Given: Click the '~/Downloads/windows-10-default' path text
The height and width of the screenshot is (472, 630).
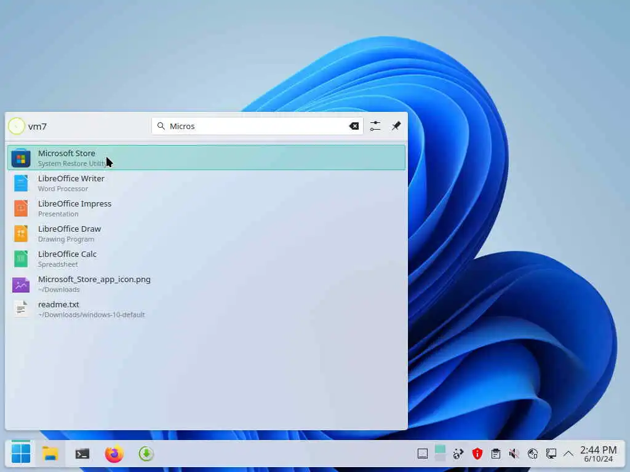Looking at the screenshot, I should (x=92, y=315).
